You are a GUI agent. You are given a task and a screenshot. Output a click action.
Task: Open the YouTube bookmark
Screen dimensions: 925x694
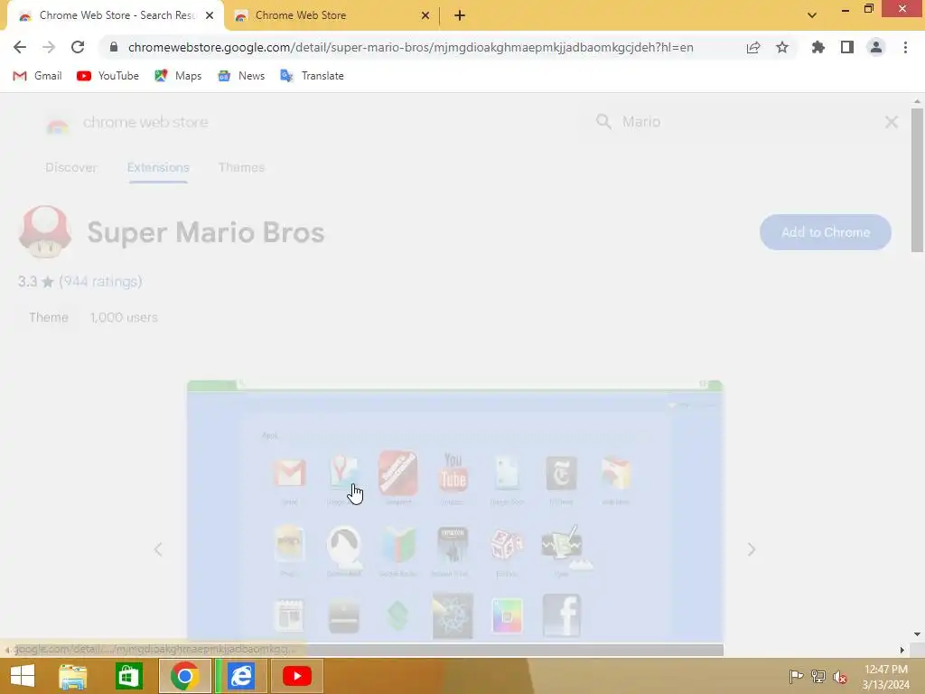pos(108,76)
